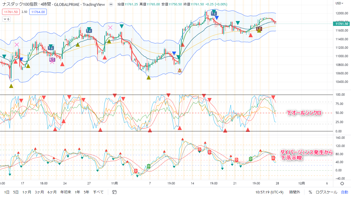The image size is (351, 197).
Task: Select the すべて time range
Action: point(98,192)
